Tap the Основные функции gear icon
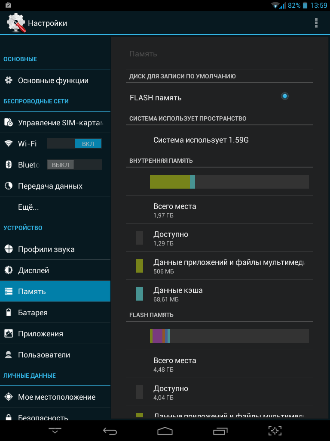Screen dimensions: 330x441 (9, 81)
